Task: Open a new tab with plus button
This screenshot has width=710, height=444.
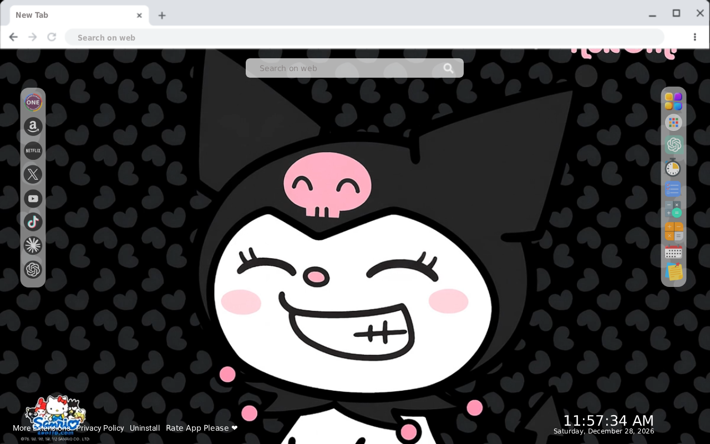Action: click(161, 16)
